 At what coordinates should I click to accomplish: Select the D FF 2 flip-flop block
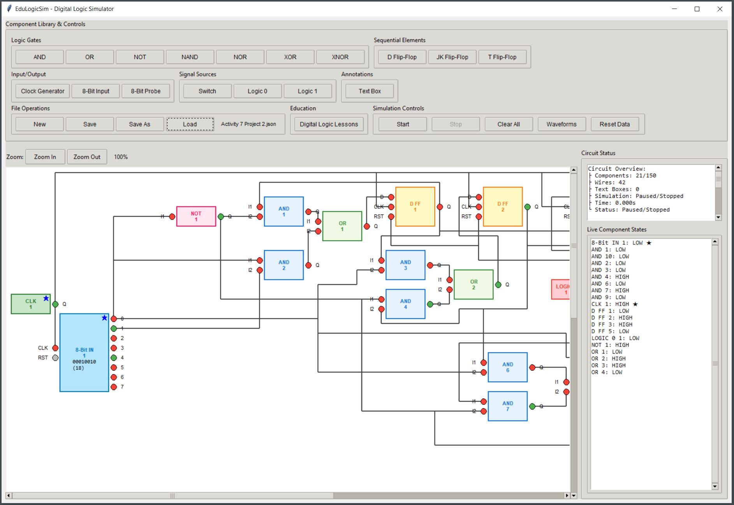(x=503, y=207)
